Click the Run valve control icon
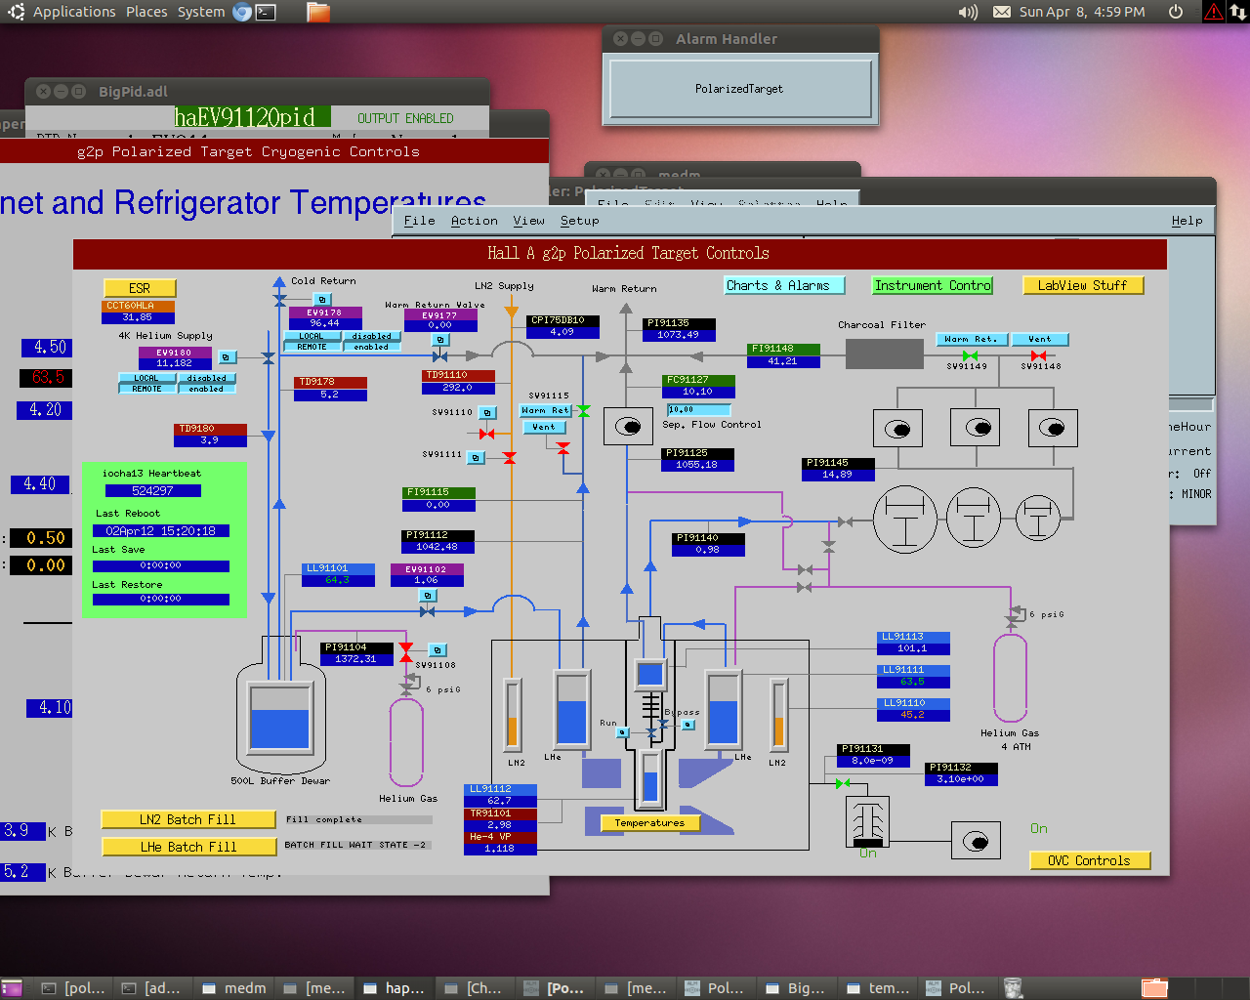Screen dimensions: 1250x1000 [x=623, y=732]
